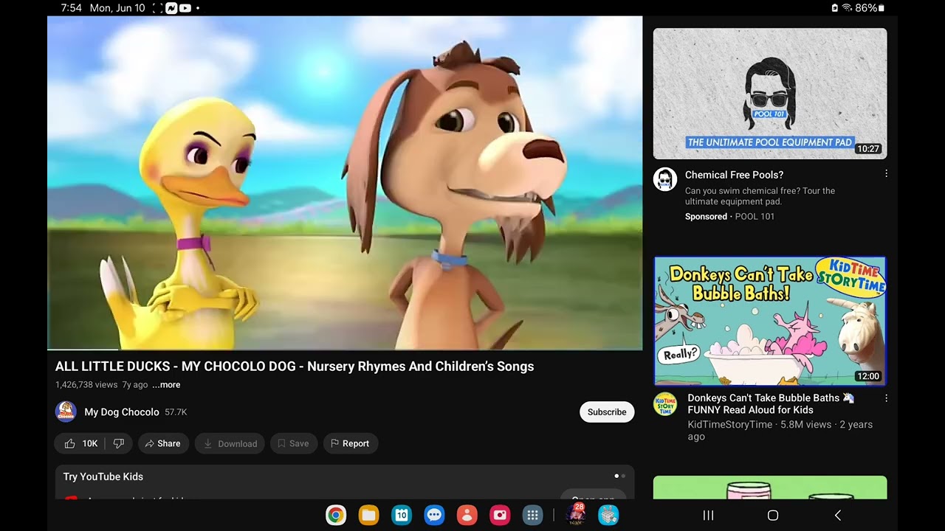
Task: Open the rabbit cube app in taskbar
Action: [x=608, y=515]
